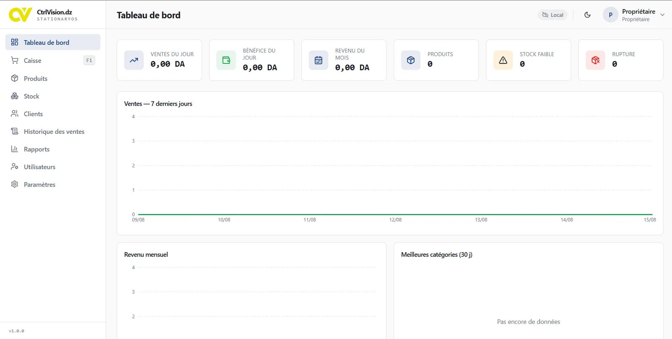Click the 'RUPTURE' card label

[x=624, y=54]
